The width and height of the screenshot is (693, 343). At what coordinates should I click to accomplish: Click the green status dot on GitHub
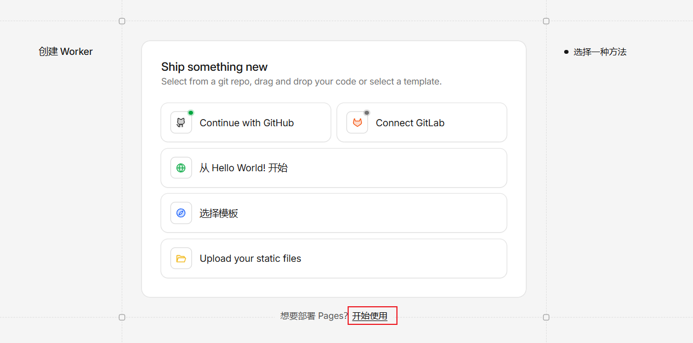191,113
